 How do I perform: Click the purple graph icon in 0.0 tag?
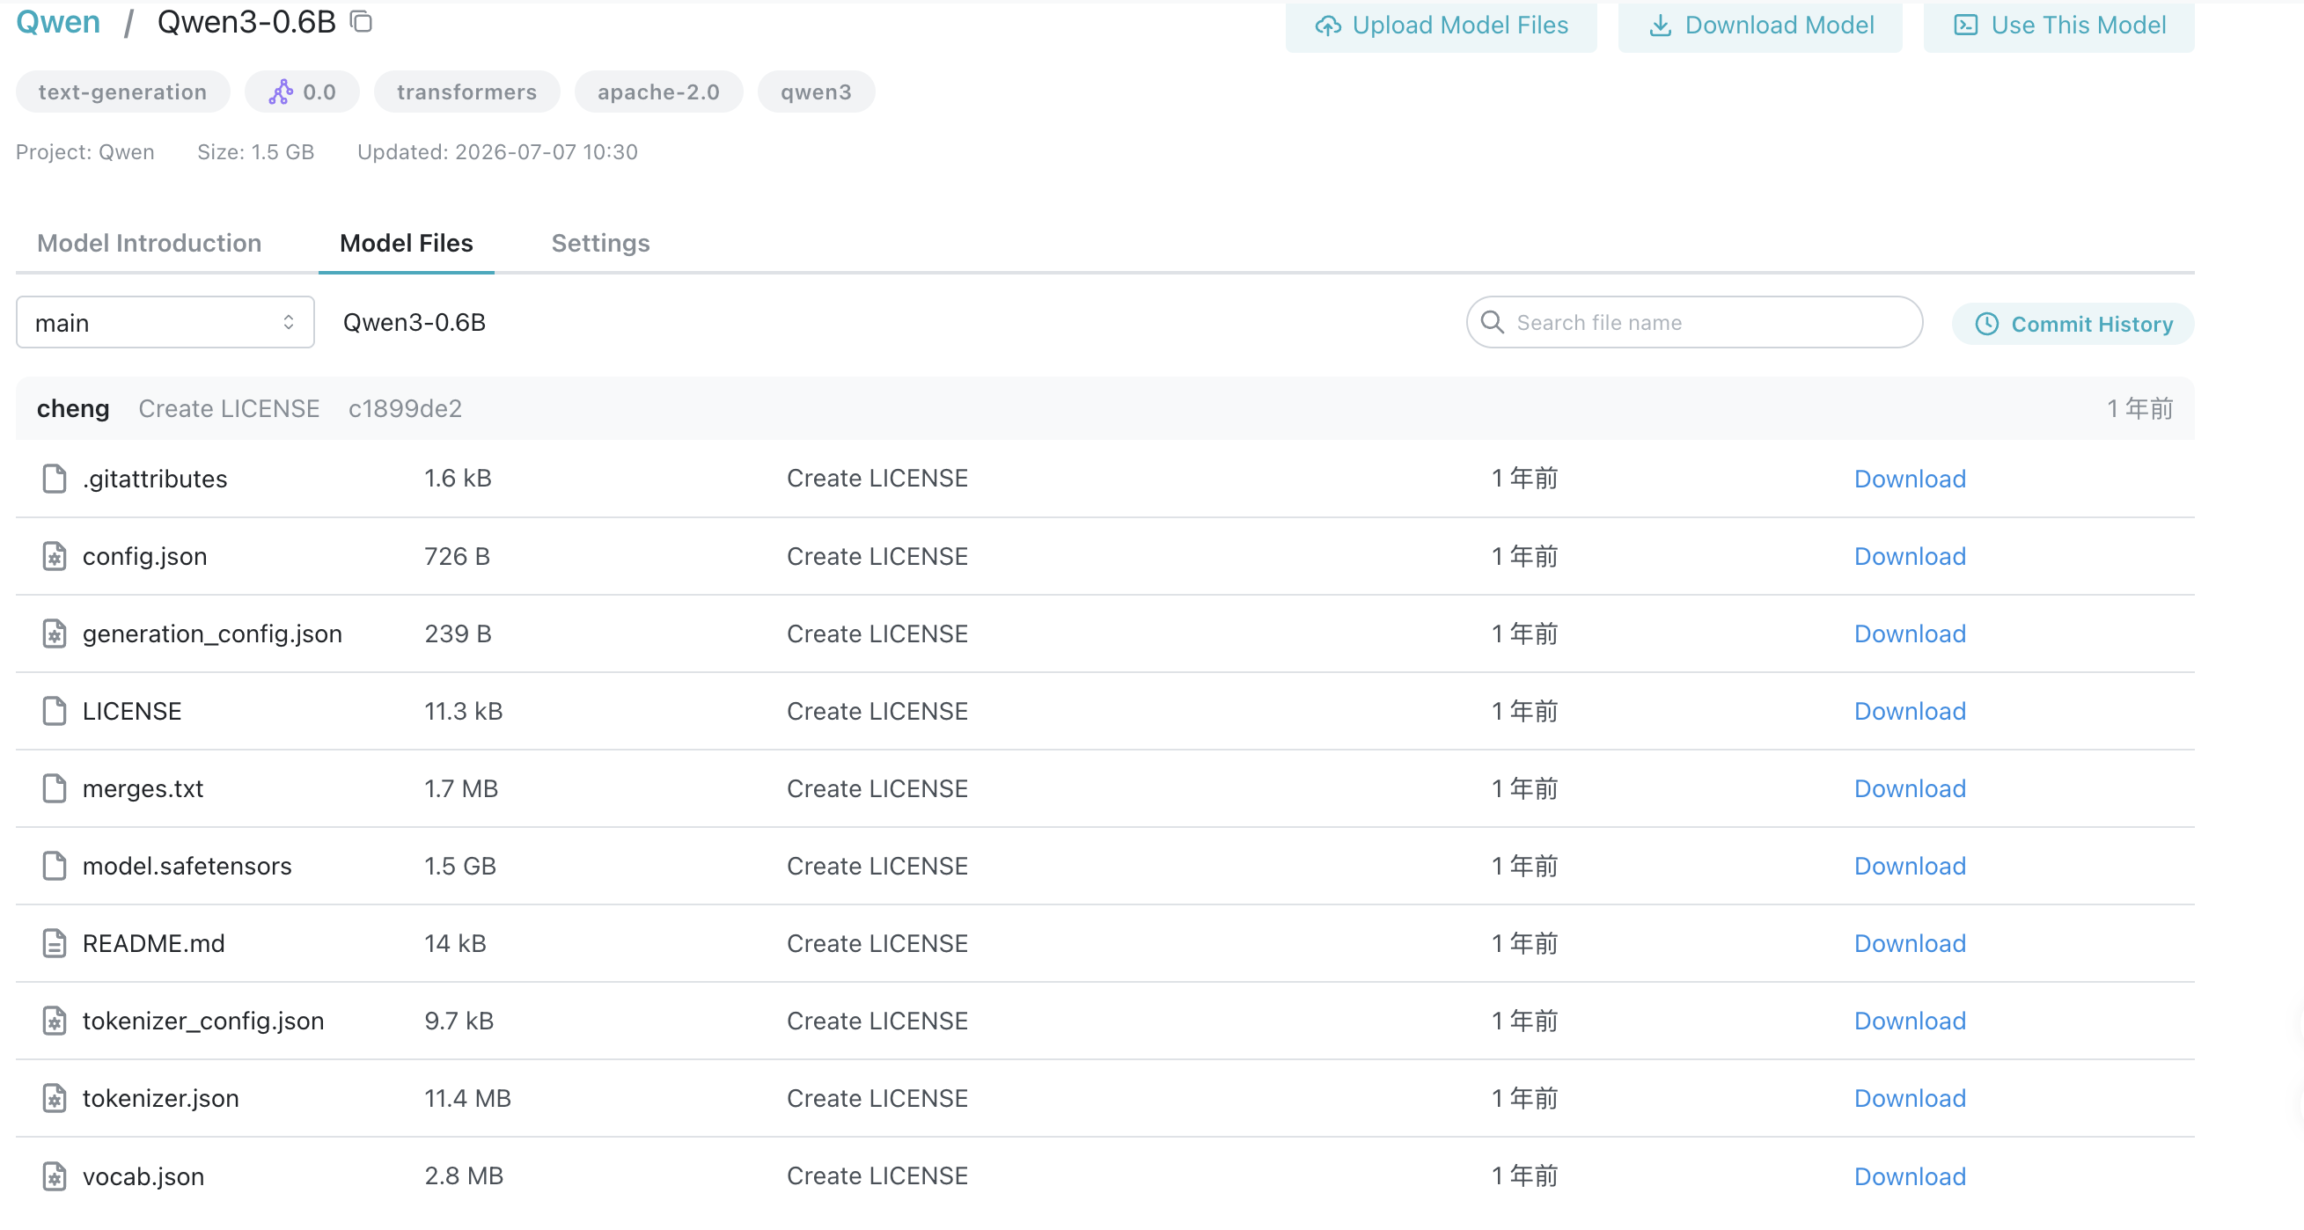[281, 92]
